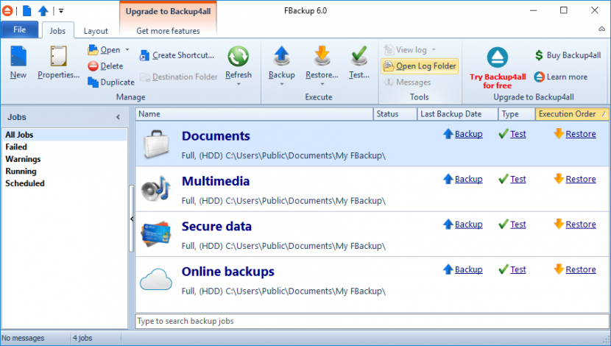This screenshot has height=346, width=611.
Task: Expand the Refresh dropdown arrow
Action: pyautogui.click(x=238, y=84)
